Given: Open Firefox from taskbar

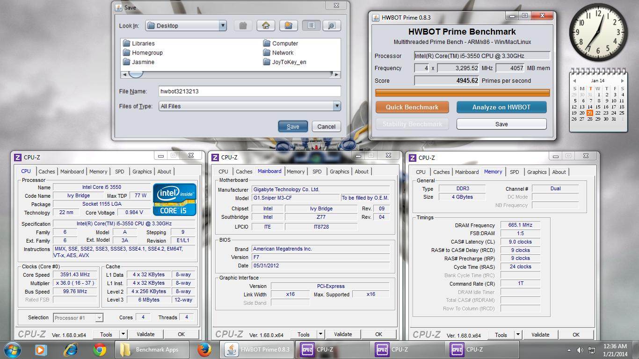Looking at the screenshot, I should pos(204,350).
